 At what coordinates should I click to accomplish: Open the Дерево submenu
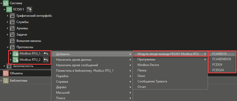(x=92, y=87)
